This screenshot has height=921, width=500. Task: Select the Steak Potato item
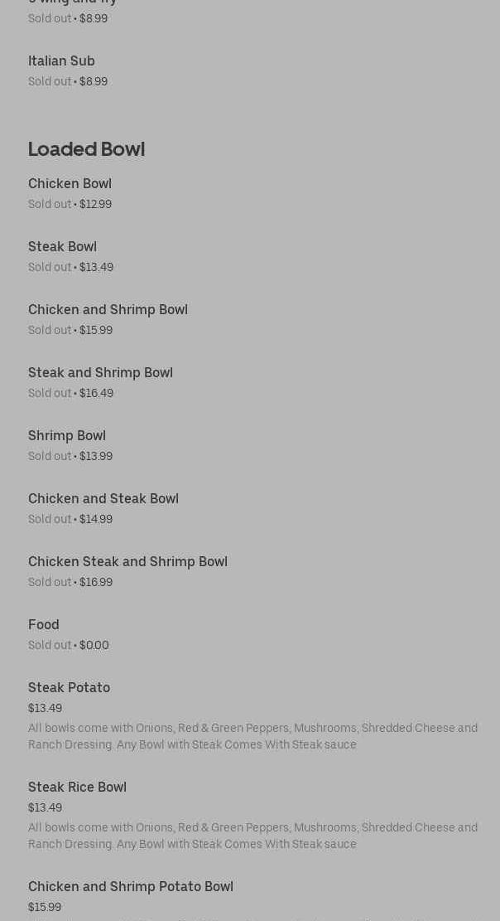(x=69, y=688)
